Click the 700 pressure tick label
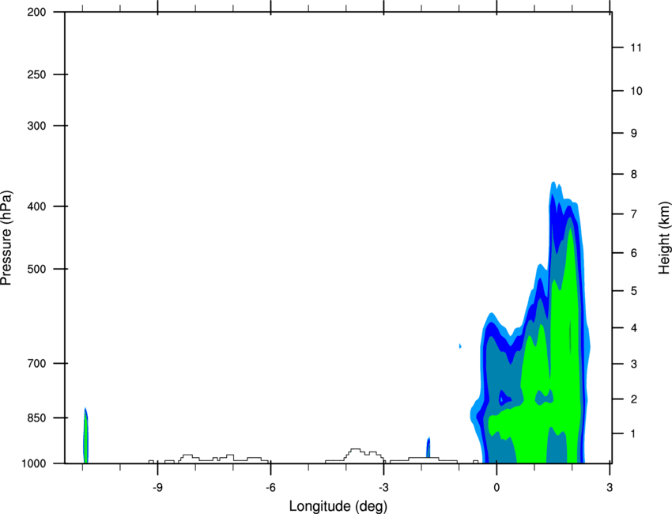Viewport: 672px width, 514px height. click(x=36, y=363)
